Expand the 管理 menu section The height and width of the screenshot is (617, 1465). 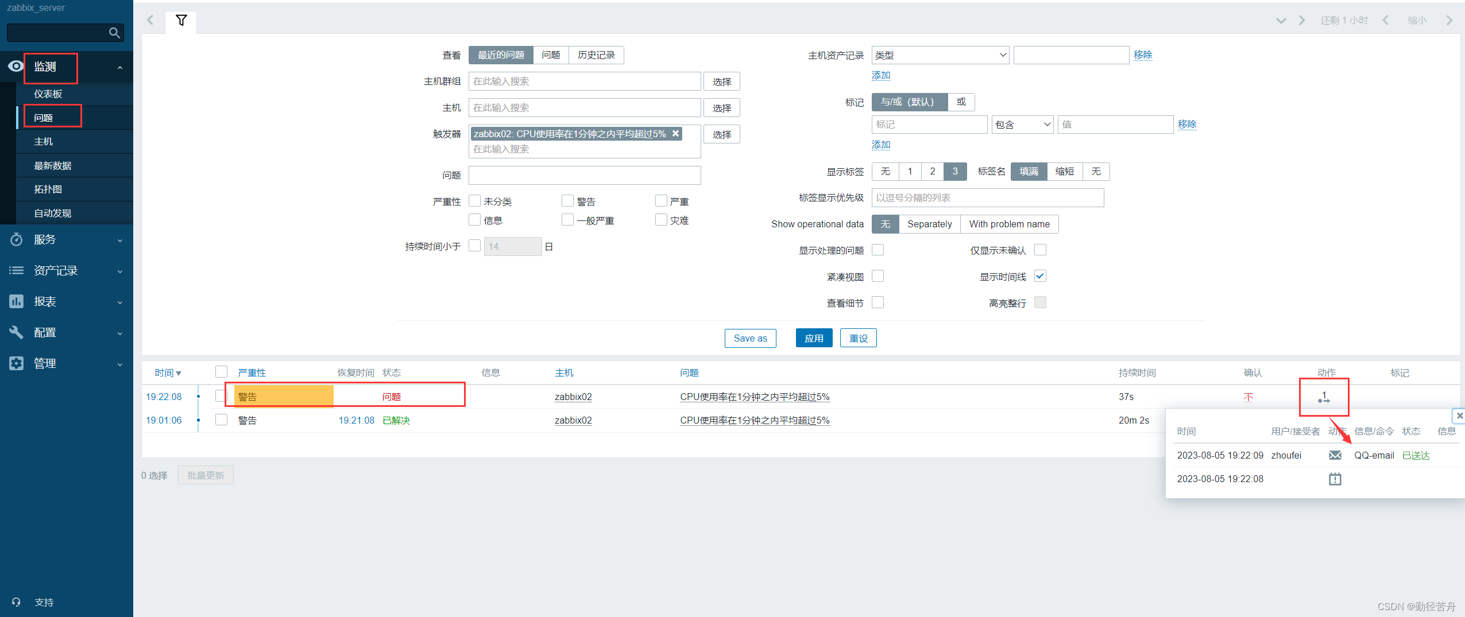(67, 363)
